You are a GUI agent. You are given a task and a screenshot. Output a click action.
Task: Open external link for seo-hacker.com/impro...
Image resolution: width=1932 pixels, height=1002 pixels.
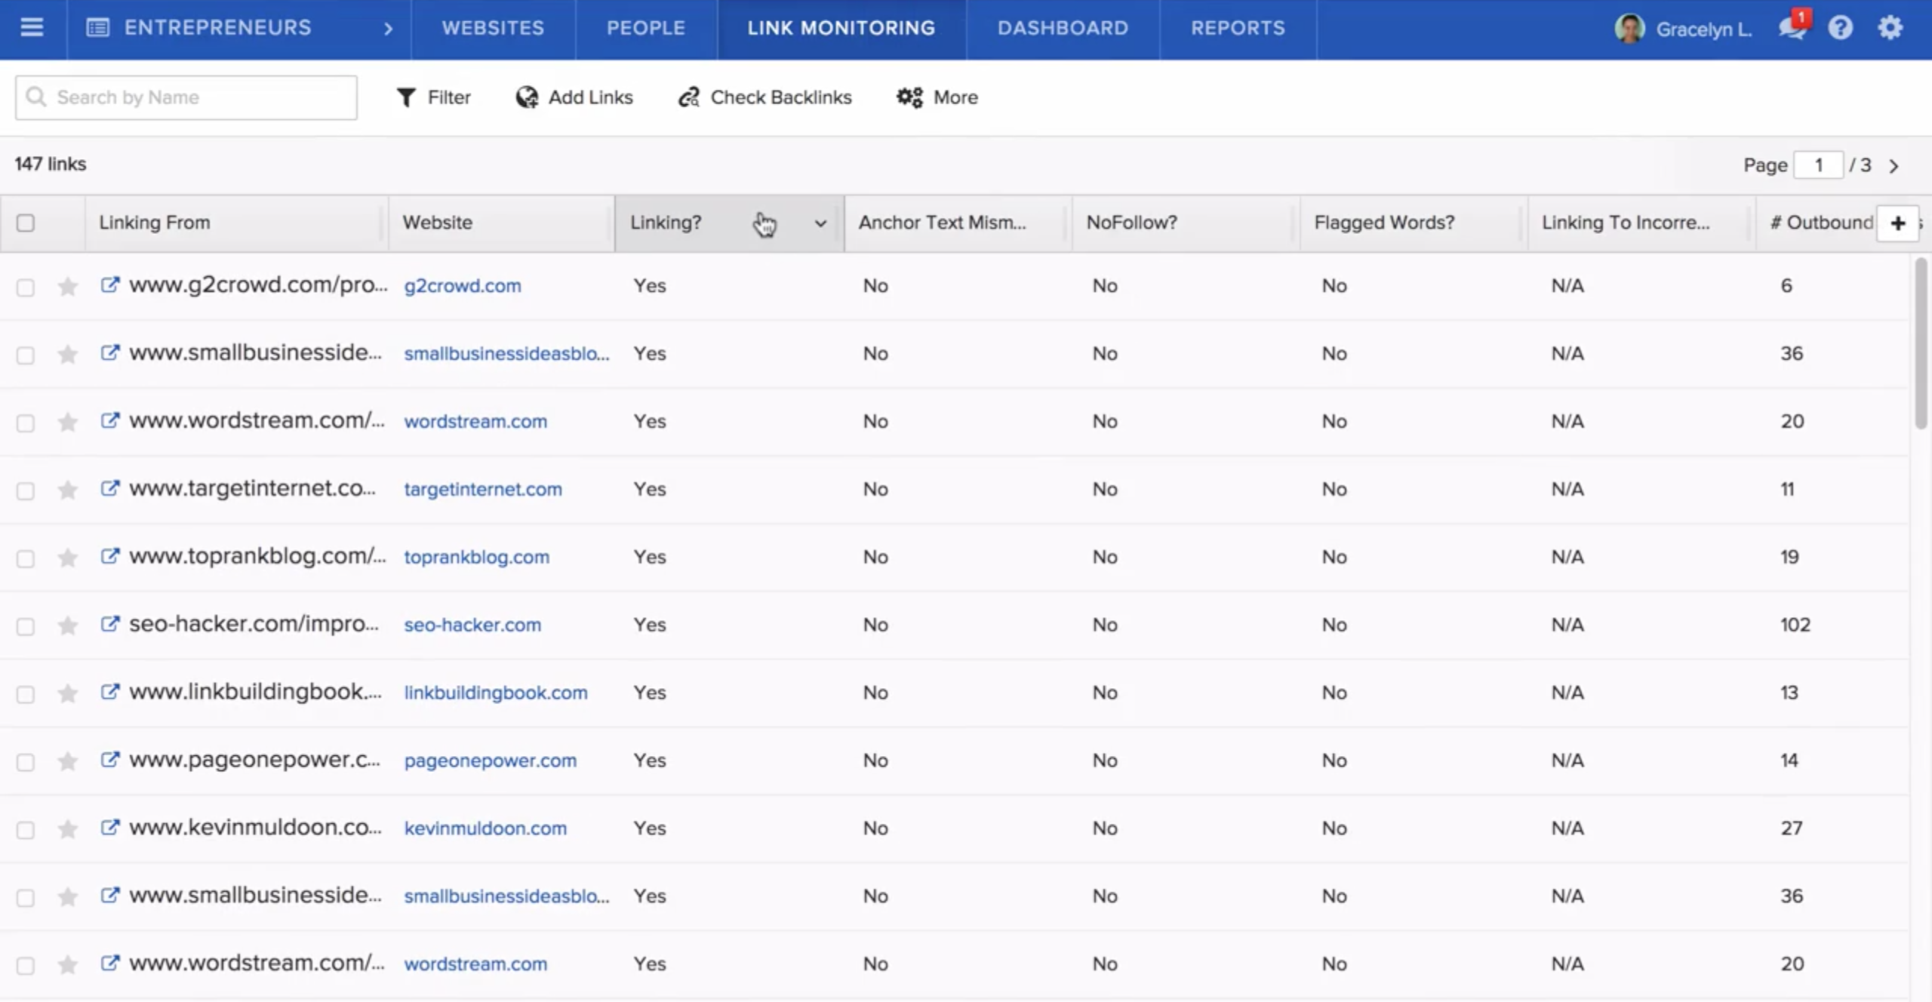(x=110, y=624)
